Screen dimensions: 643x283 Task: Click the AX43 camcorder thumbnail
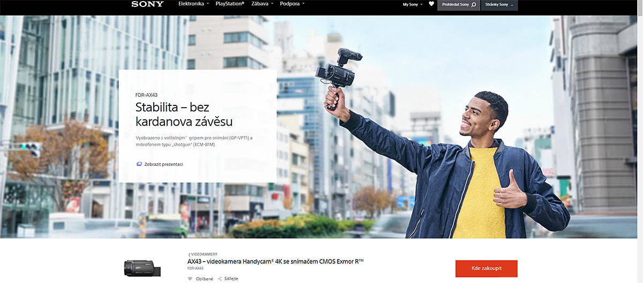[x=144, y=267]
